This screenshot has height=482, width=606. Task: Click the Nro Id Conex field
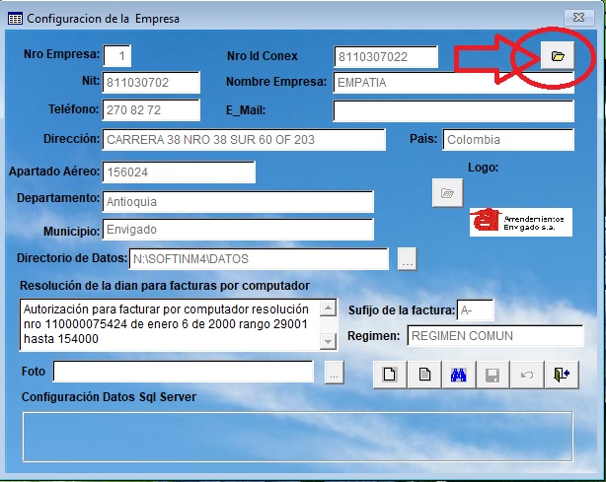(x=386, y=57)
